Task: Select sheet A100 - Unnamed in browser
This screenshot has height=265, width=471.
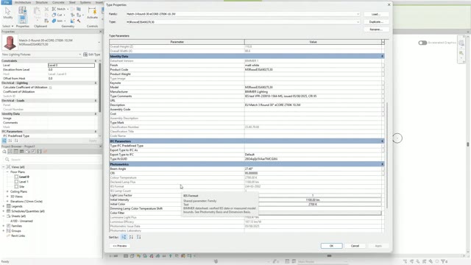Action: point(21,221)
